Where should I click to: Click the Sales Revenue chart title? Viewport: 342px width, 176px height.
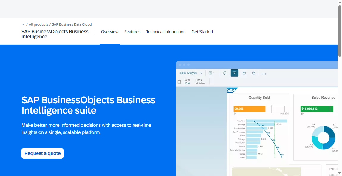(x=323, y=98)
